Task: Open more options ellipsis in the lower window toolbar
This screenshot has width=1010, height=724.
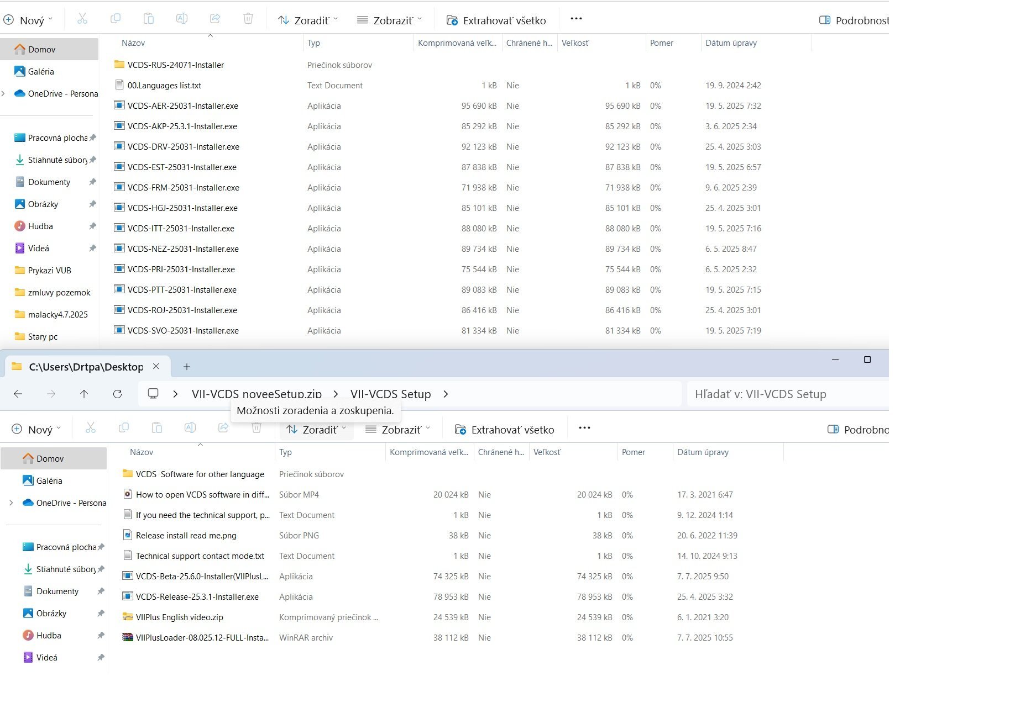Action: point(584,427)
